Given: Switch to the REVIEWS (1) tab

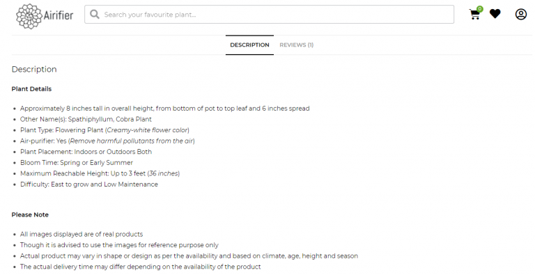Looking at the screenshot, I should click(x=297, y=45).
